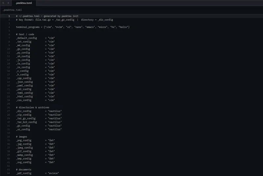Click the .peektea.toml breadcrumb path
This screenshot has width=263, height=176.
[12, 10]
